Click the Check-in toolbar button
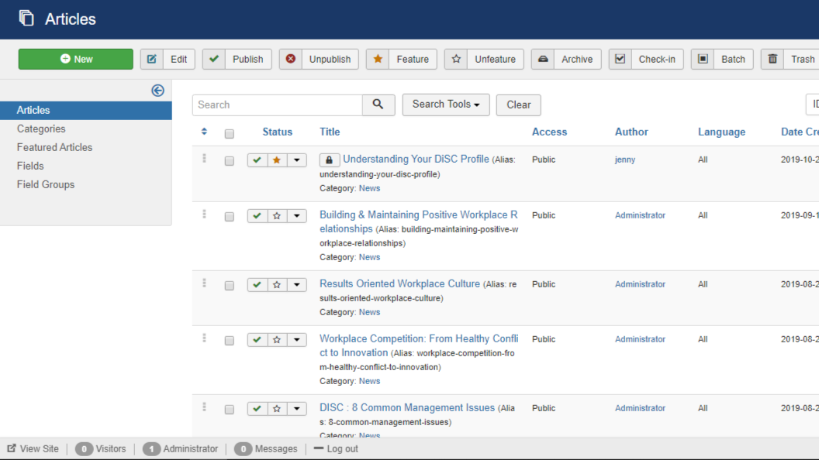This screenshot has height=460, width=819. tap(646, 59)
